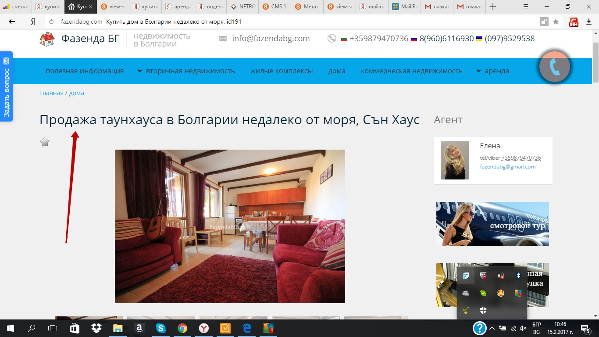Open the browser hamburger menu
The height and width of the screenshot is (337, 599).
point(526,7)
